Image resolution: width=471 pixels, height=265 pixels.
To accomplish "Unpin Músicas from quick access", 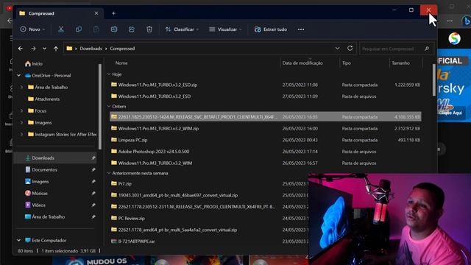I will tap(93, 193).
